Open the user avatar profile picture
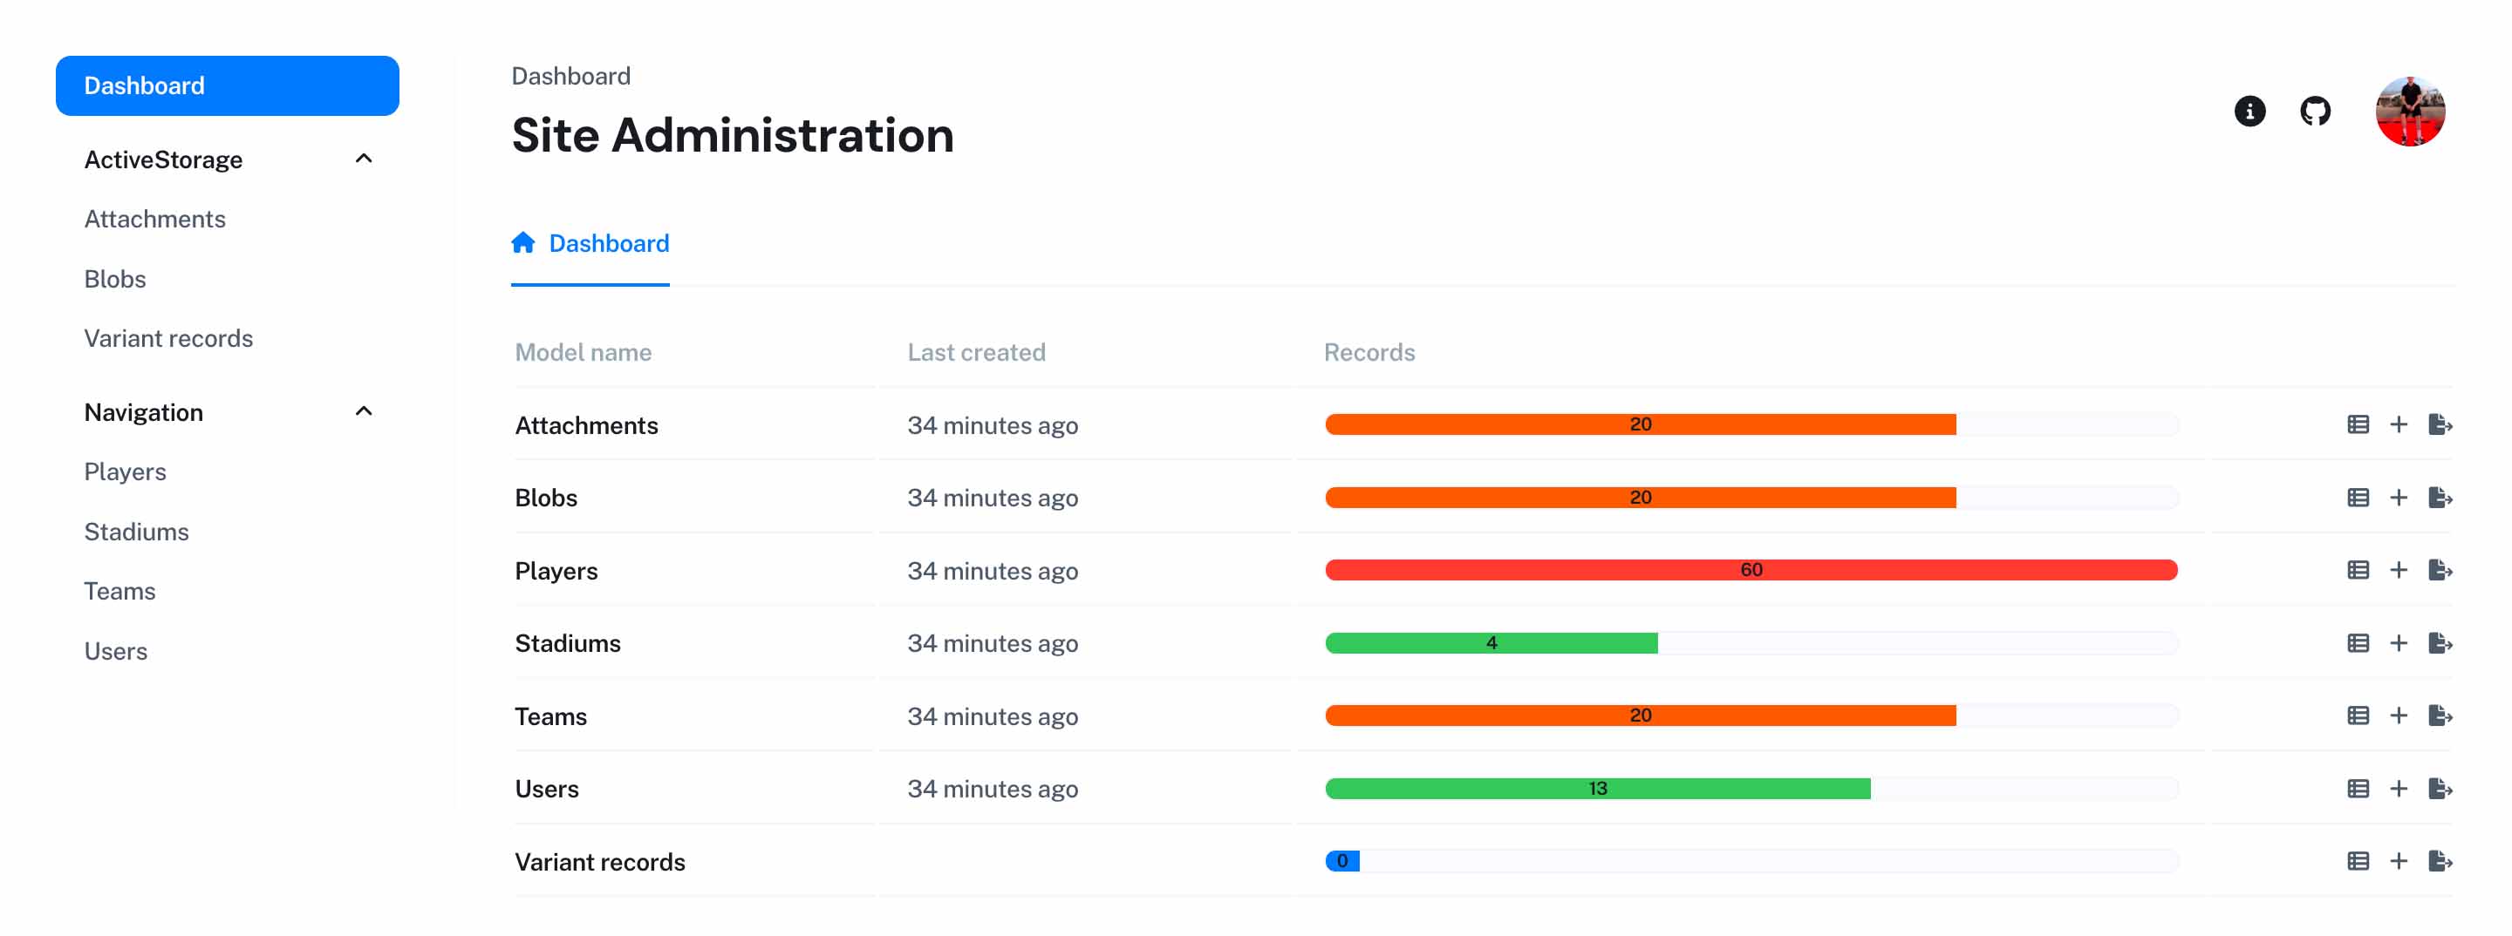This screenshot has width=2512, height=936. click(2408, 111)
